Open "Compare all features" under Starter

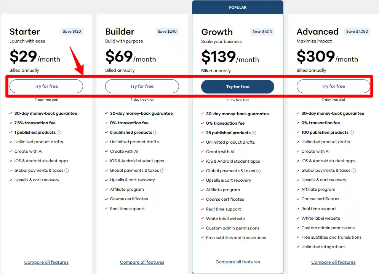[x=46, y=262]
